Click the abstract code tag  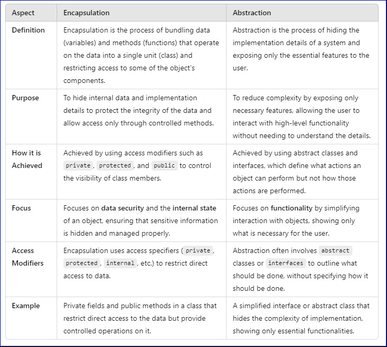[x=336, y=250]
